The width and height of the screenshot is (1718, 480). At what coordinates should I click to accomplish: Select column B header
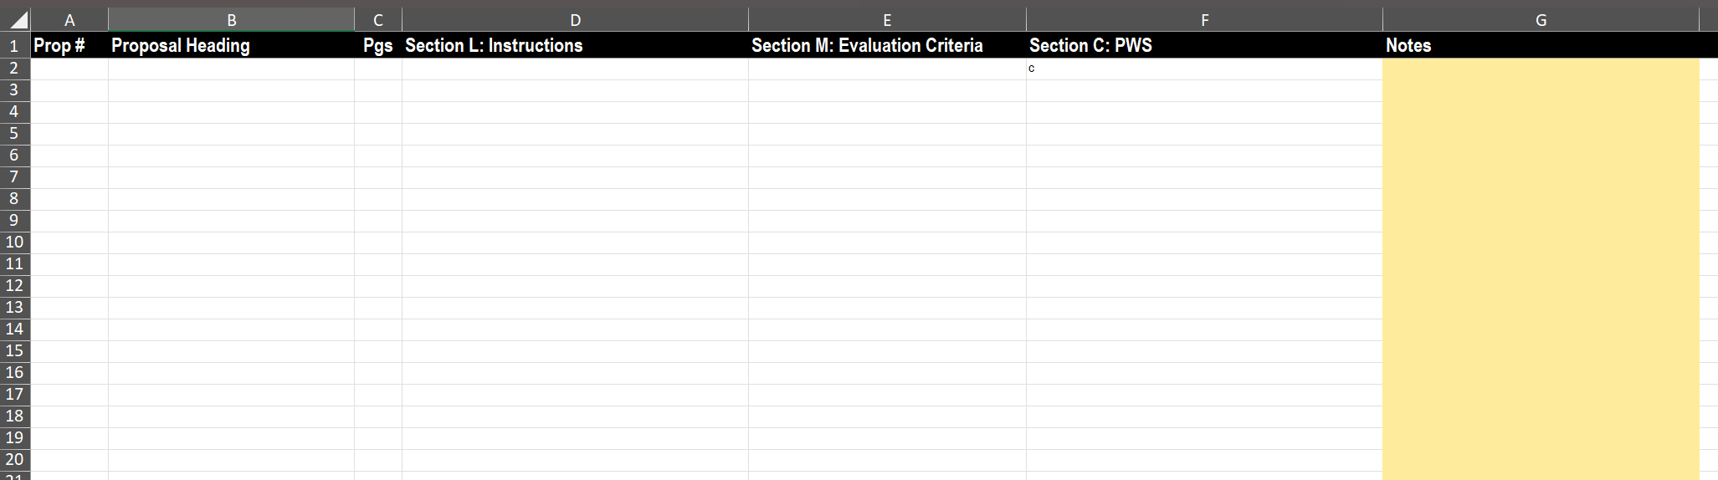232,20
